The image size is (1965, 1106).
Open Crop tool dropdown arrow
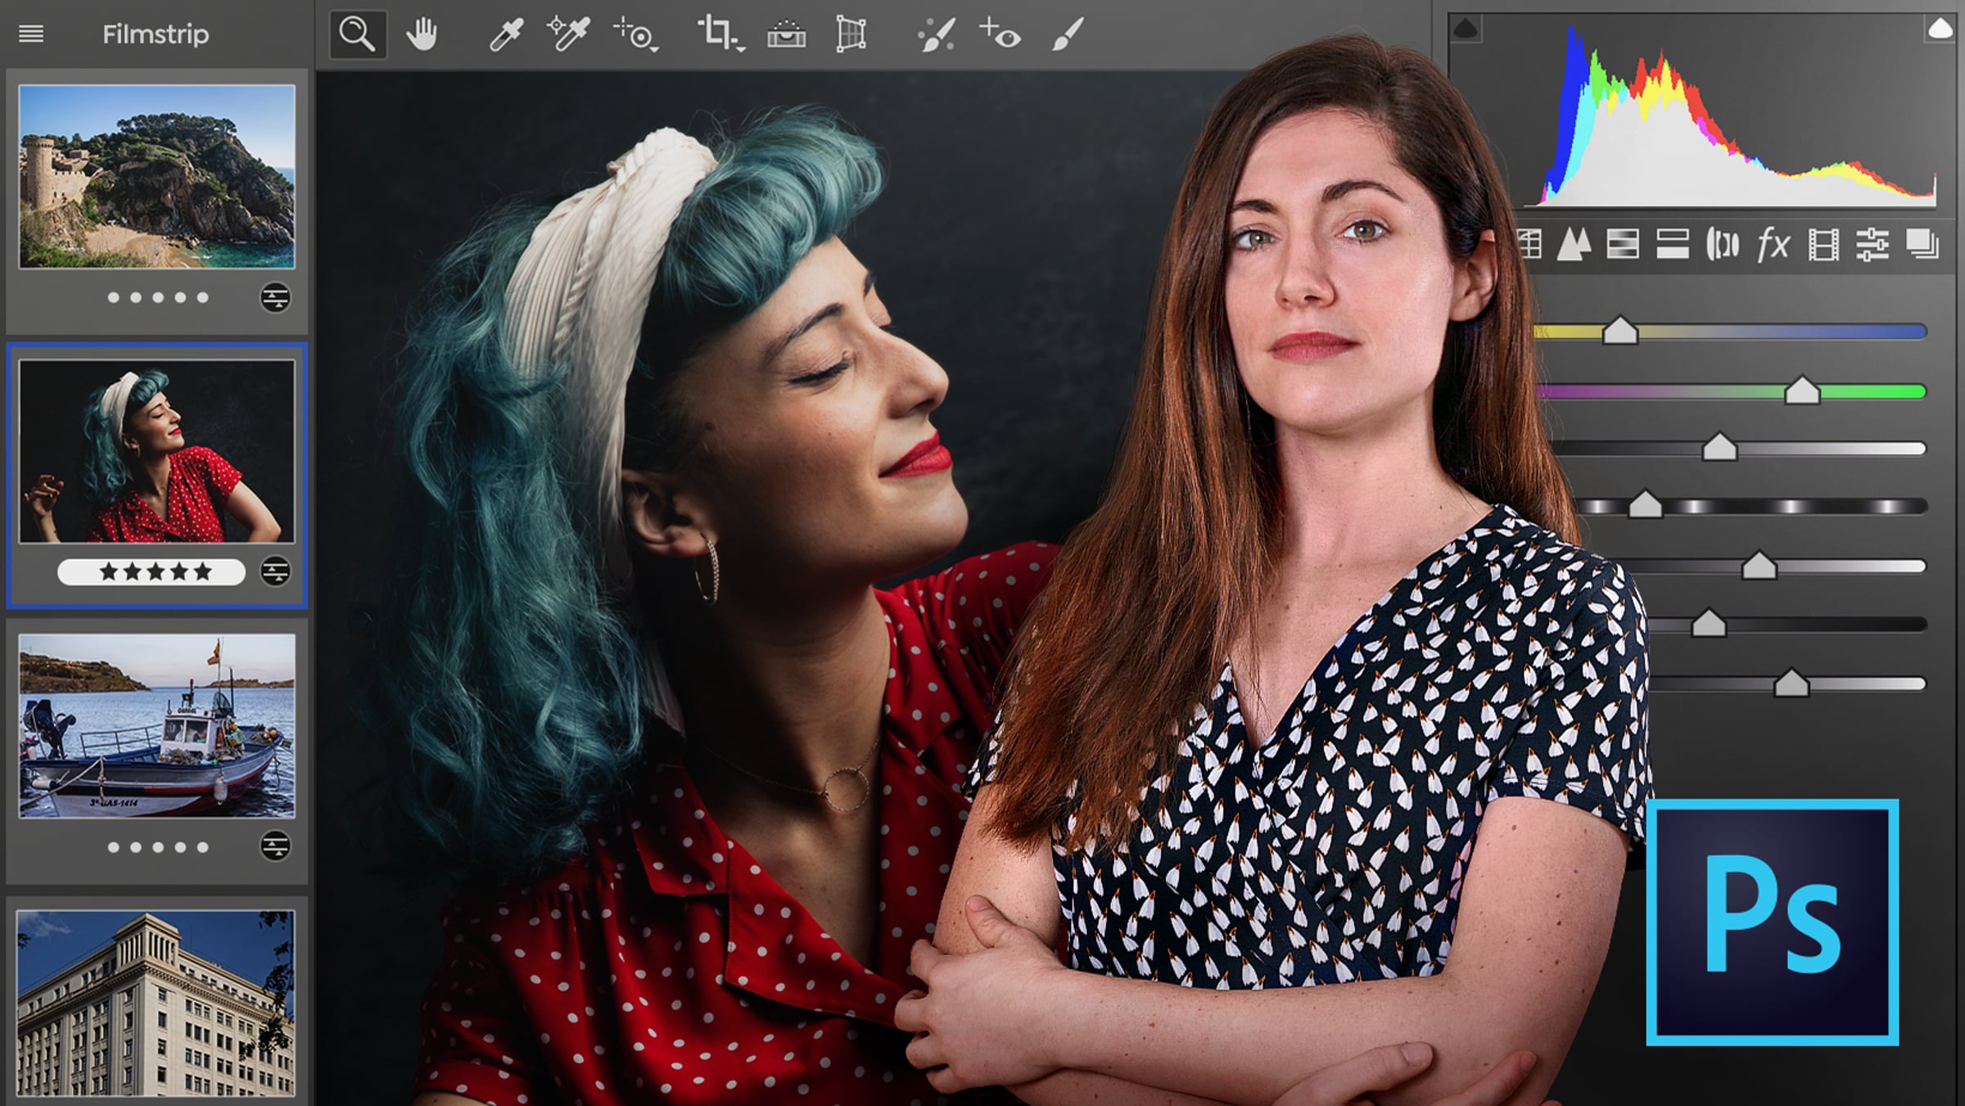pyautogui.click(x=741, y=50)
